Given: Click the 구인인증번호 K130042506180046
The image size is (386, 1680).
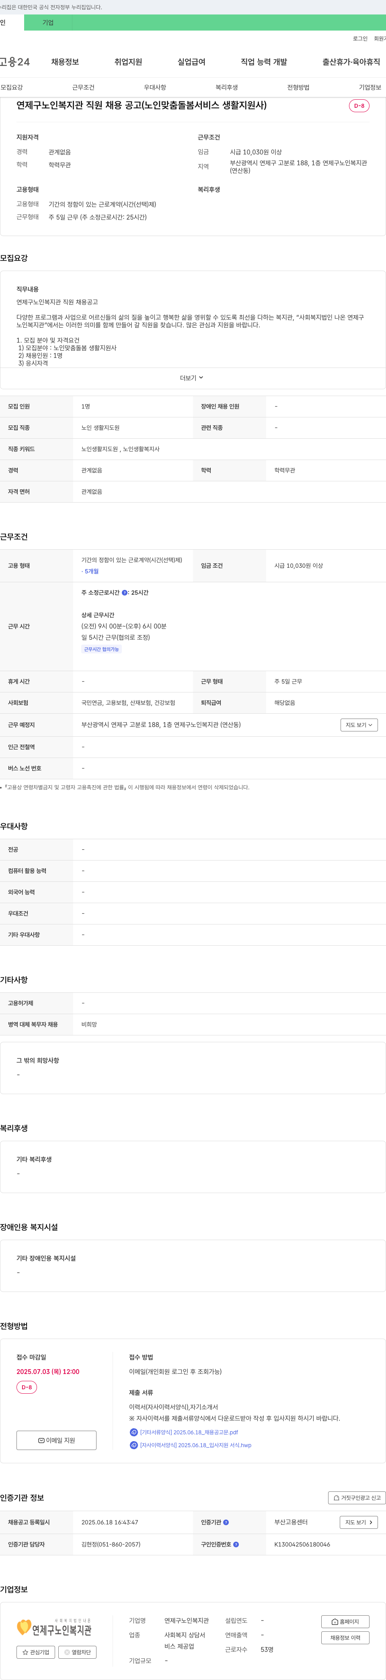Looking at the screenshot, I should [x=302, y=1544].
